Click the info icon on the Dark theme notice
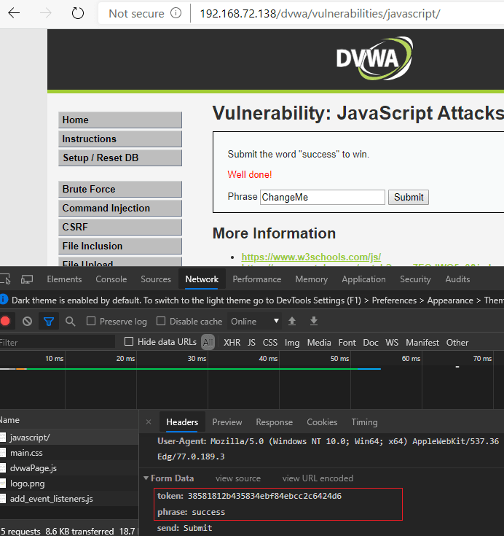The height and width of the screenshot is (536, 504). [4, 300]
